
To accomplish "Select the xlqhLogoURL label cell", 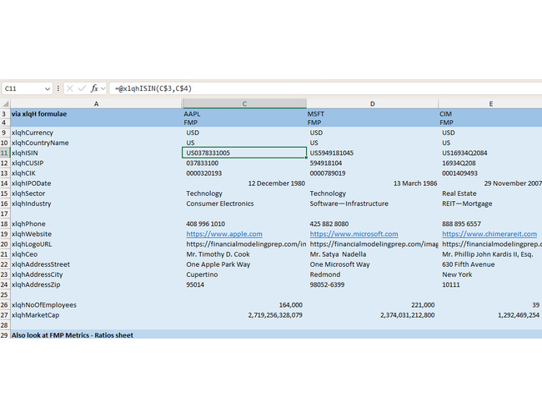I will pos(96,244).
